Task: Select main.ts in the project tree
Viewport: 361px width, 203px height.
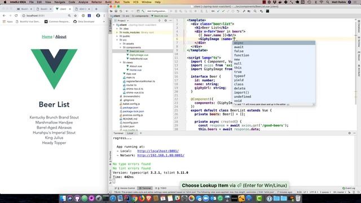Action: pyautogui.click(x=130, y=78)
